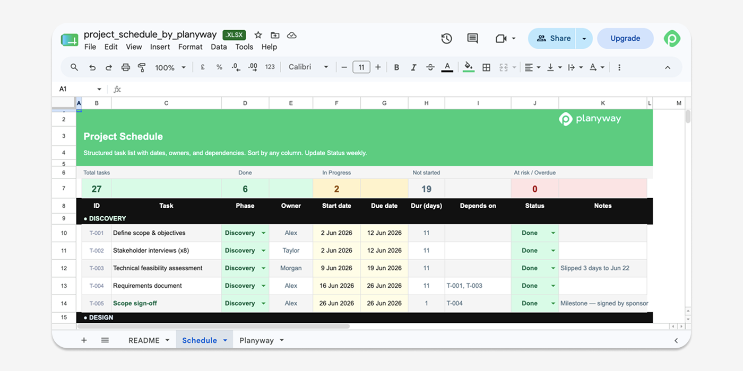This screenshot has height=371, width=743.
Task: Open text wrapping dropdown
Action: (575, 67)
